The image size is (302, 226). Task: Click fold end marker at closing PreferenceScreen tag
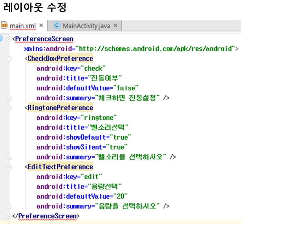(x=9, y=216)
